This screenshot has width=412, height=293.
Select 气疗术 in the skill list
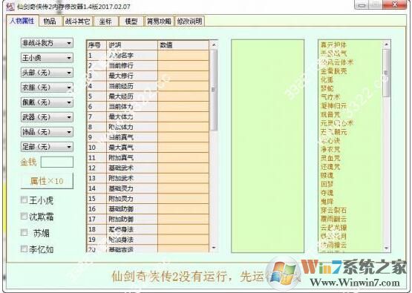click(330, 97)
